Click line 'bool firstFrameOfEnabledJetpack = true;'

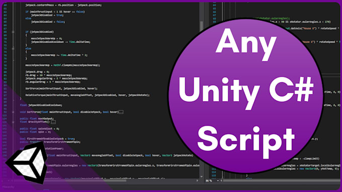(x=47, y=139)
